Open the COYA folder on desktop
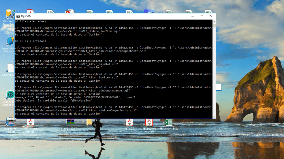This screenshot has height=159, width=284. [89, 123]
